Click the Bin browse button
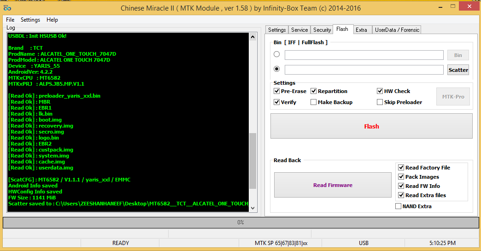This screenshot has width=481, height=251. pos(458,55)
